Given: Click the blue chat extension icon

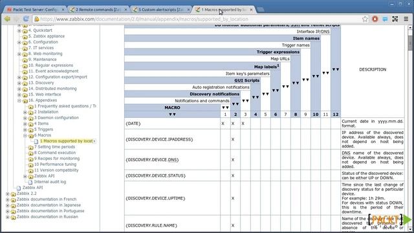Looking at the screenshot, I should coord(386,19).
